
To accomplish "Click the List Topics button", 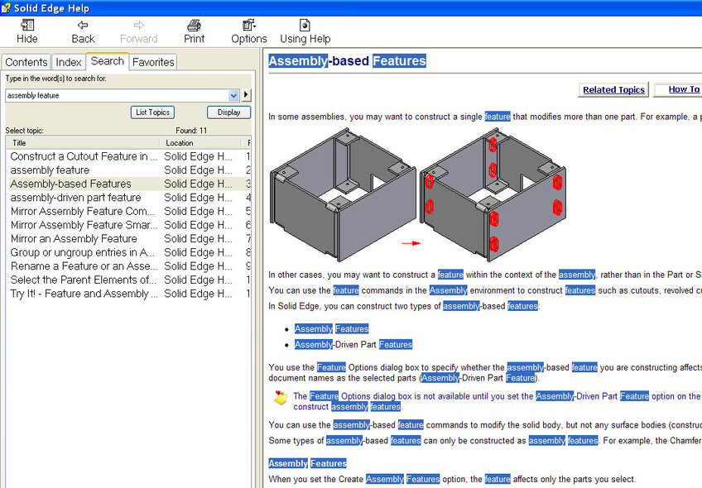I will tap(152, 112).
